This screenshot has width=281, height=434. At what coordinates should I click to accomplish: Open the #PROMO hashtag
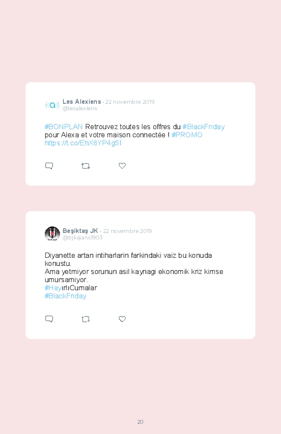tap(187, 135)
